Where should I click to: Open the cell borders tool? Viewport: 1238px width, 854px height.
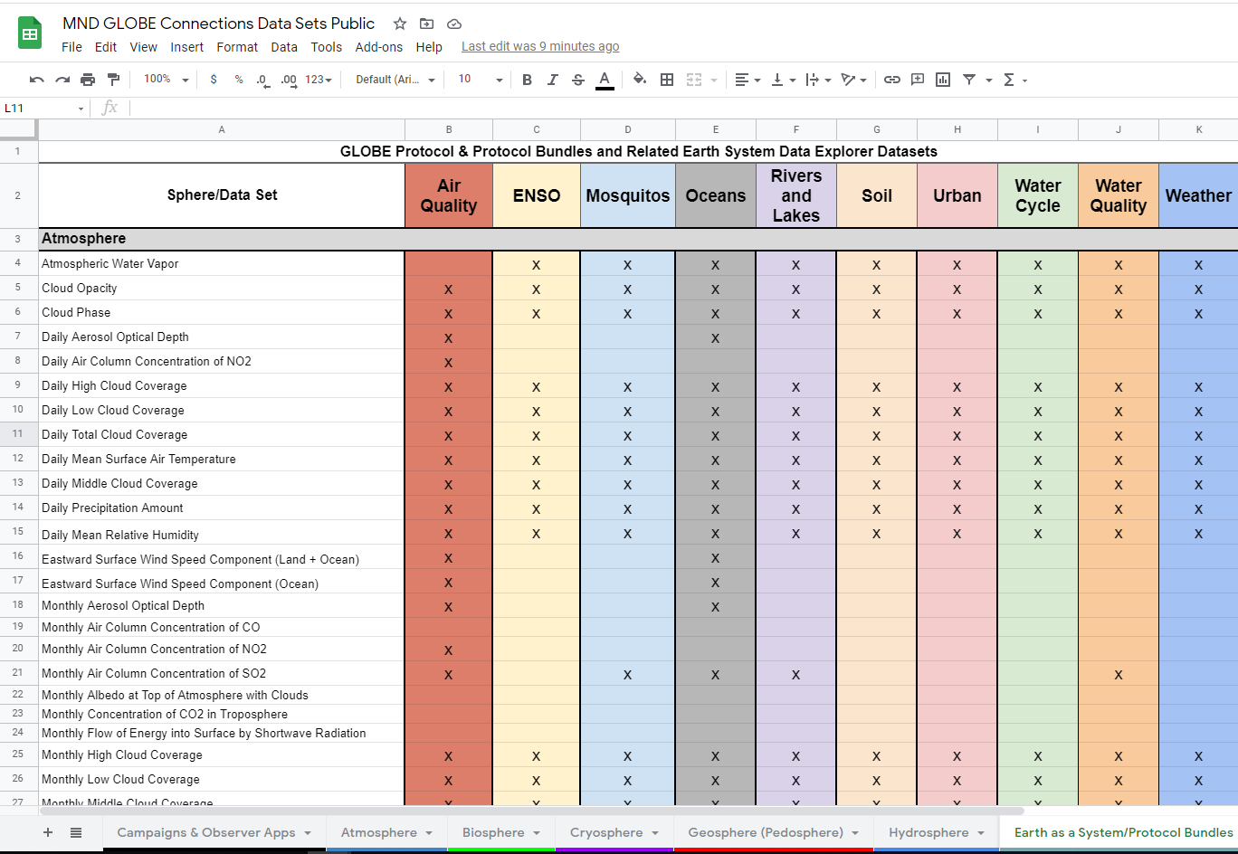pyautogui.click(x=667, y=80)
